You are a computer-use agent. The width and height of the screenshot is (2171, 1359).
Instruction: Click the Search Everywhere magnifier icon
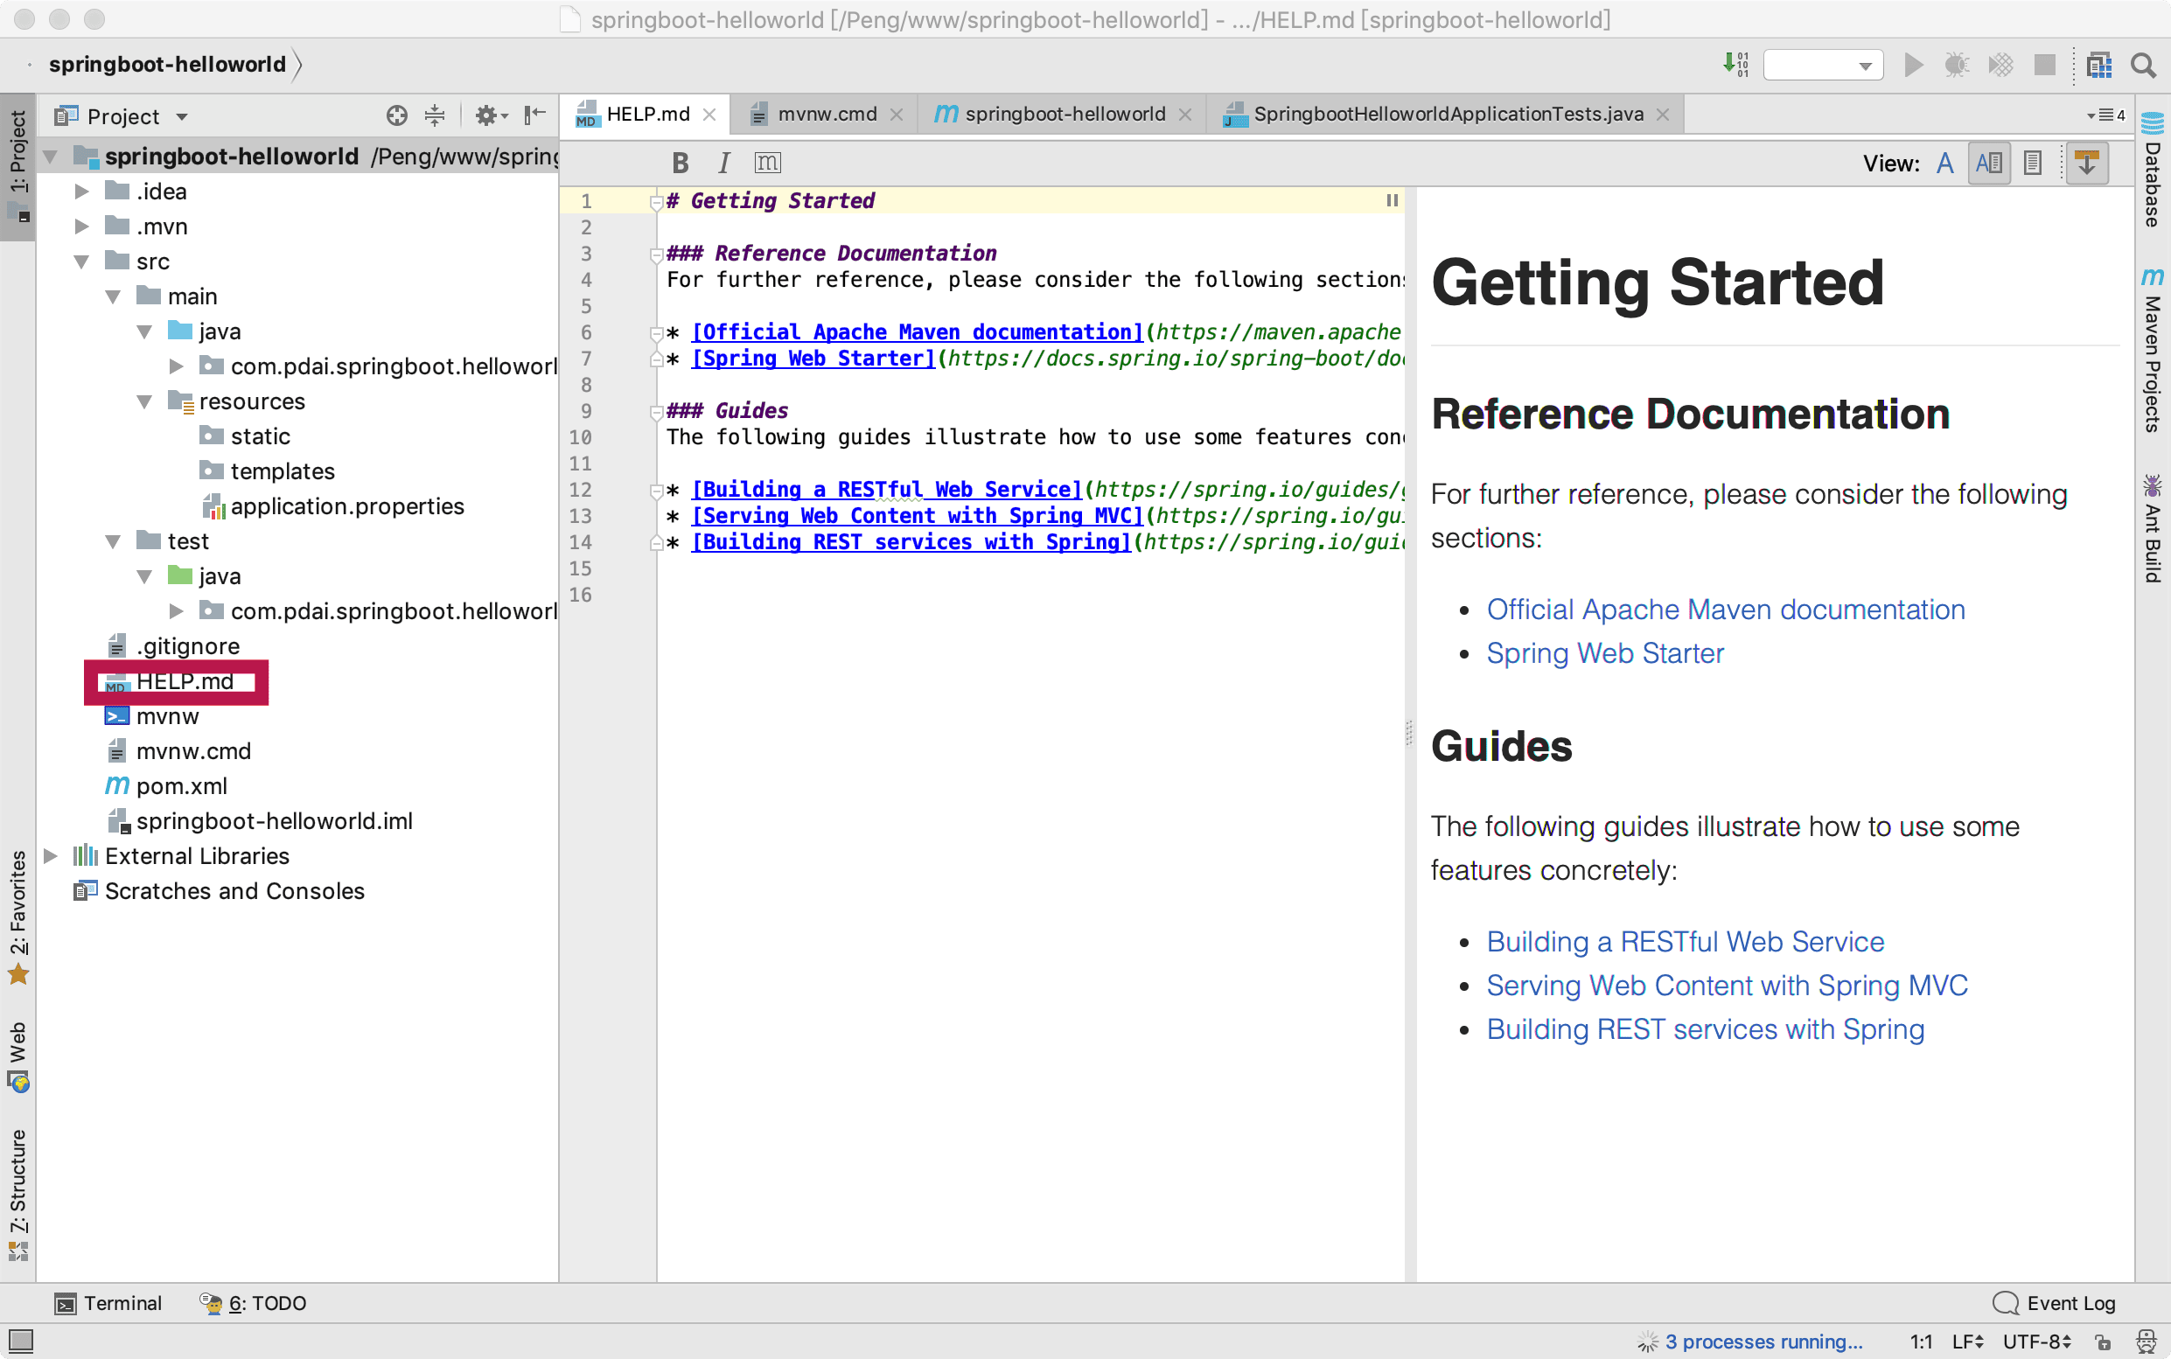[2143, 65]
